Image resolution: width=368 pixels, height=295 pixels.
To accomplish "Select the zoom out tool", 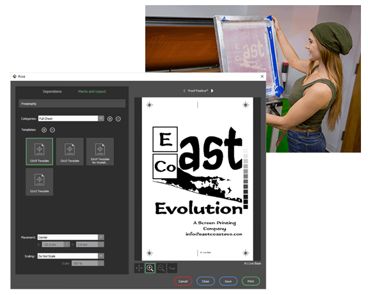I will (161, 268).
